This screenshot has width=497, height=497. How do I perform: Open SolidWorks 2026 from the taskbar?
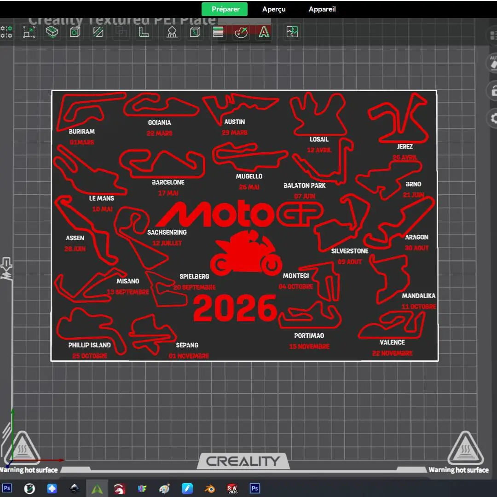point(232,488)
